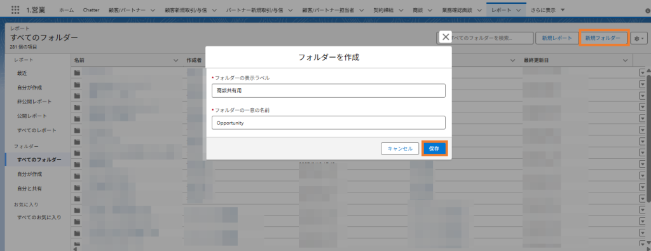Sort by the 名前 column header
Screen dimensions: 651x251
click(x=79, y=60)
